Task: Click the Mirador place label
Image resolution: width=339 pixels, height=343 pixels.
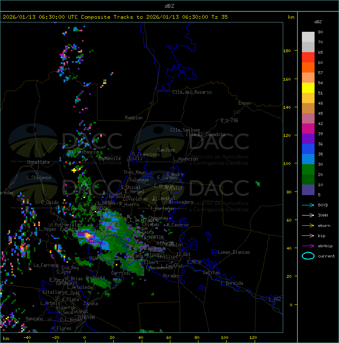Action: click(172, 276)
